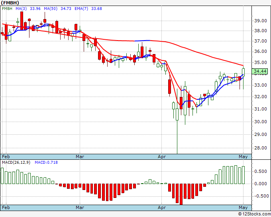Open the 12Stocks.com copyright link

pyautogui.click(x=254, y=214)
